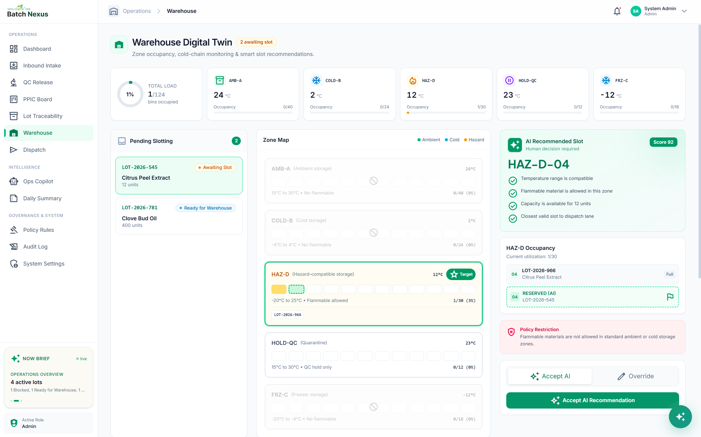Open floating AI assistant button
Image resolution: width=701 pixels, height=437 pixels.
pyautogui.click(x=680, y=417)
